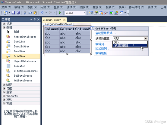The width and height of the screenshot is (167, 125).
Task: Click the Column0 header in GridView
Action: pyautogui.click(x=52, y=29)
